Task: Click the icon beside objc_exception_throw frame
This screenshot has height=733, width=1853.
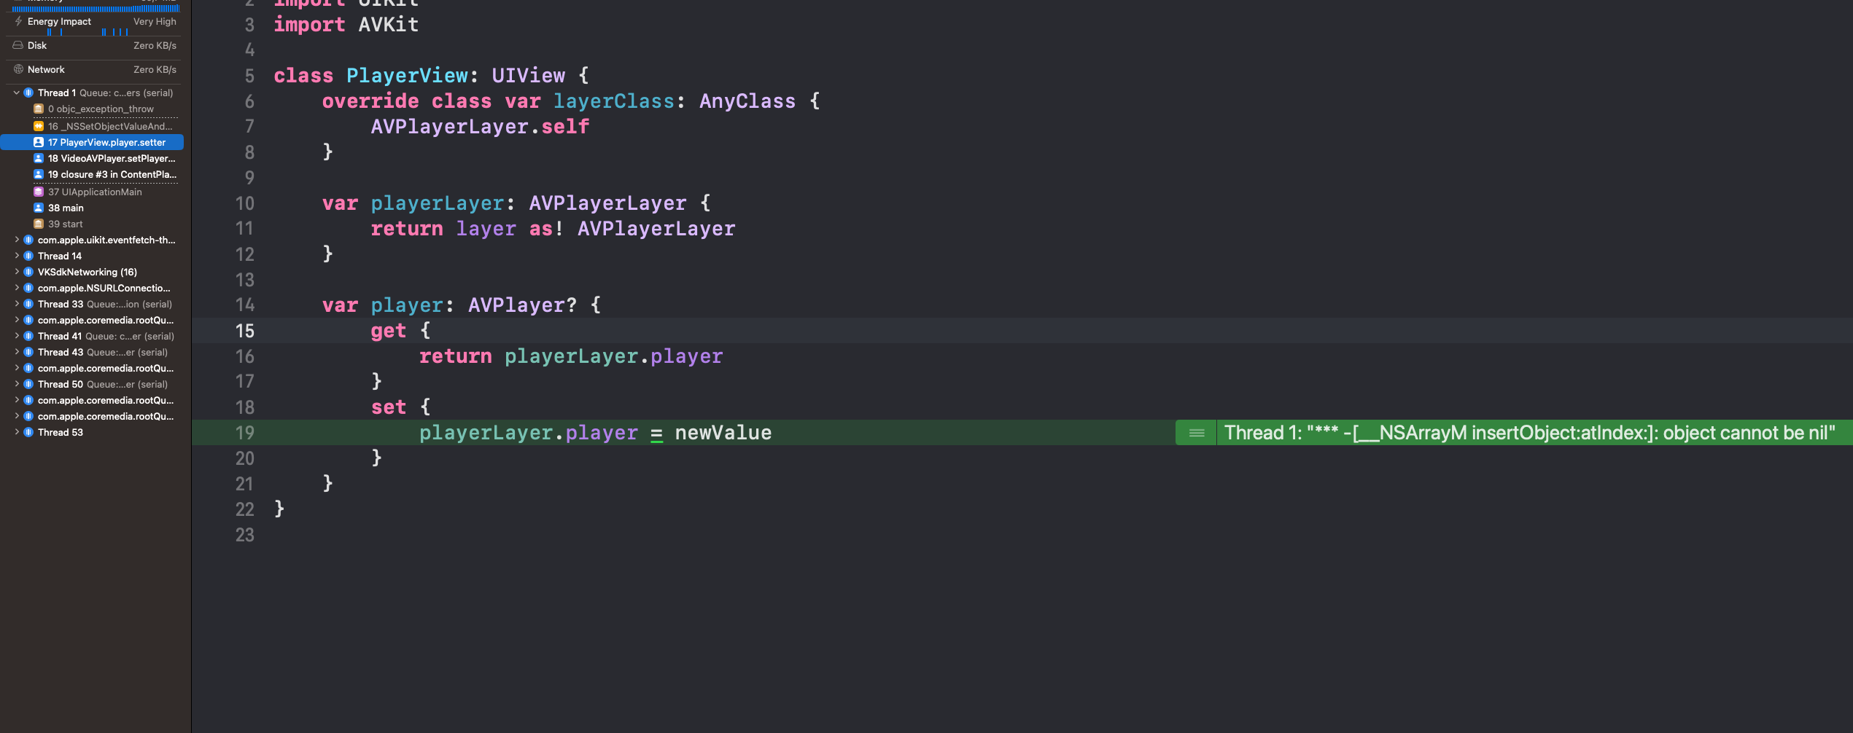Action: click(x=39, y=109)
